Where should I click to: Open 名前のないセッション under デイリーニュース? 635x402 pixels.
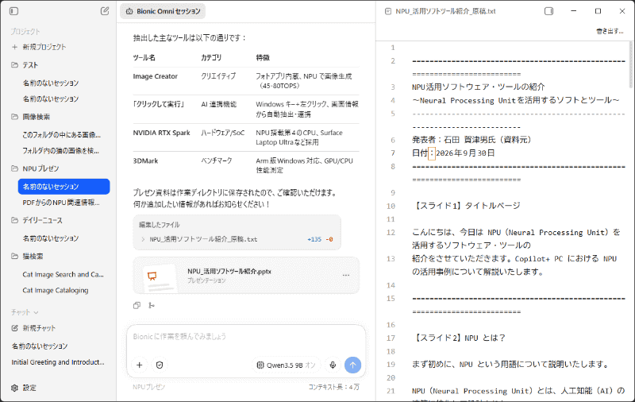(51, 238)
